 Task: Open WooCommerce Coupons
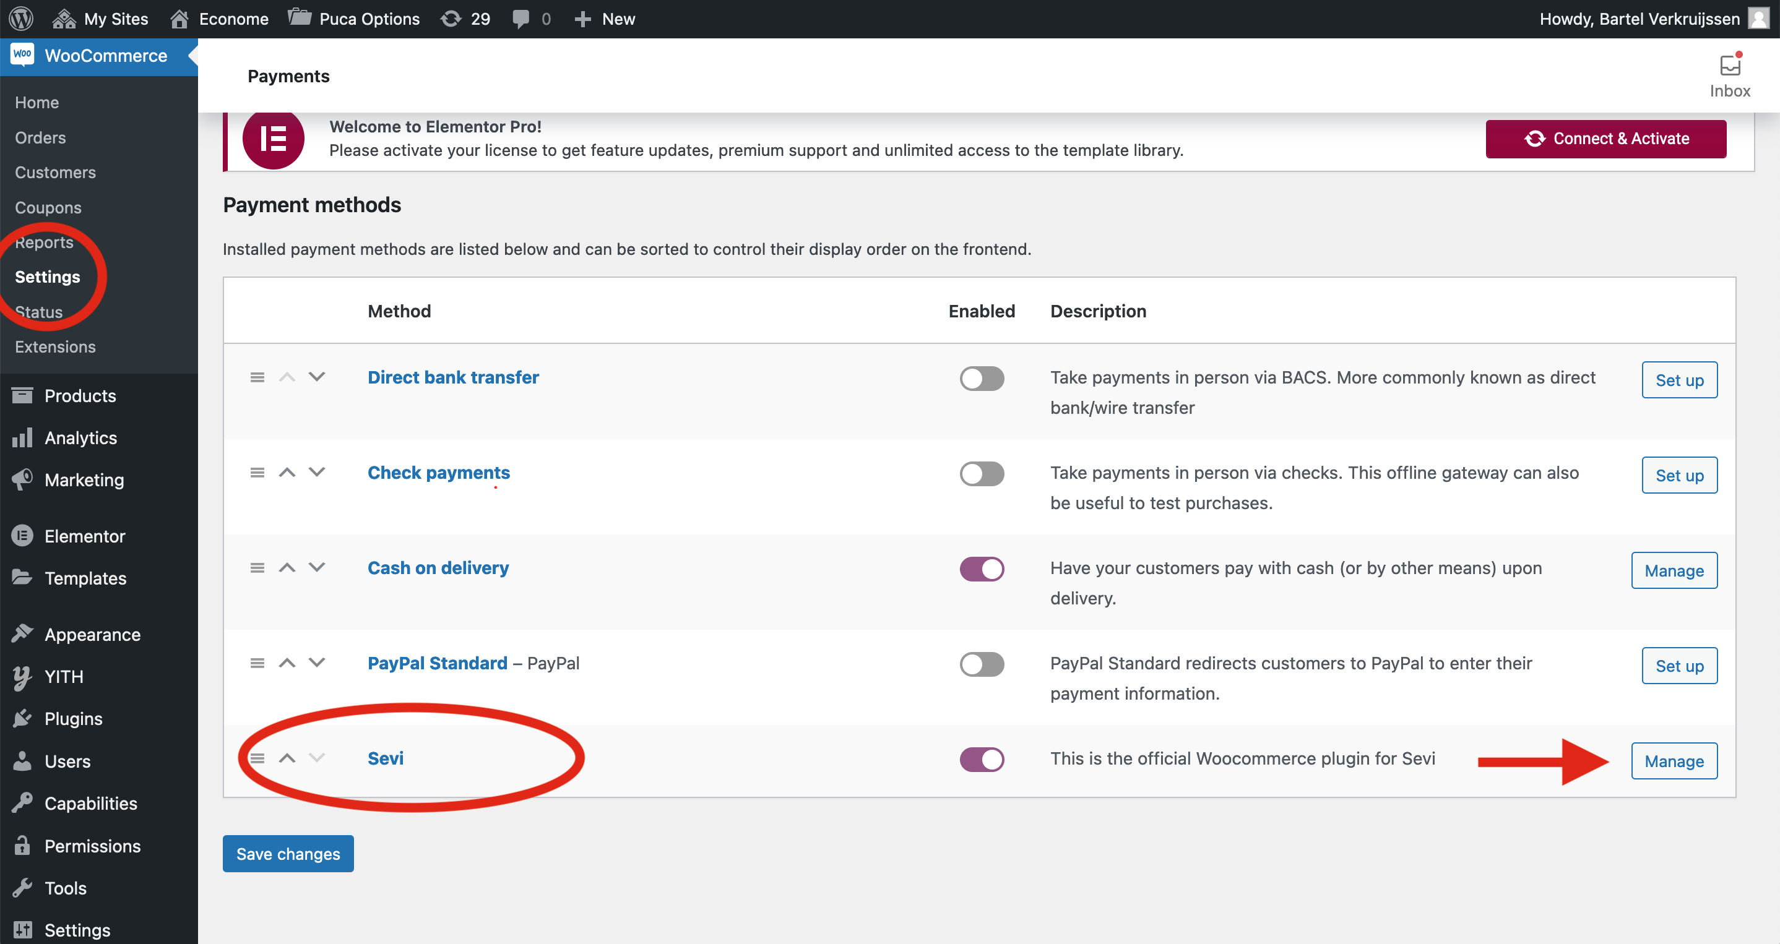[x=48, y=207]
